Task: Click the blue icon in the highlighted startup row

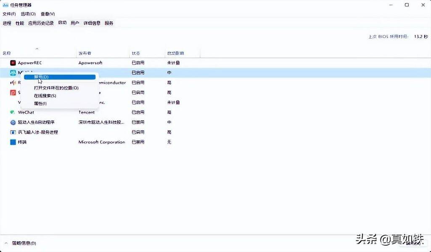Action: [x=13, y=73]
